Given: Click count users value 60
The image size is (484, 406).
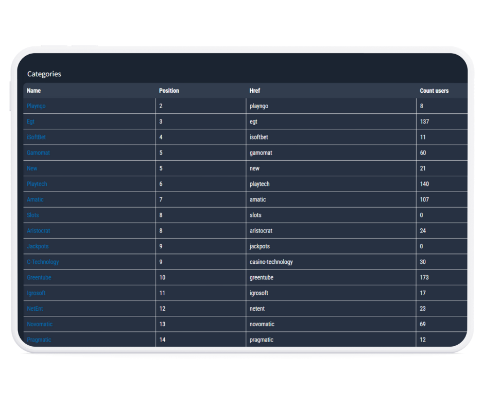Looking at the screenshot, I should (423, 153).
